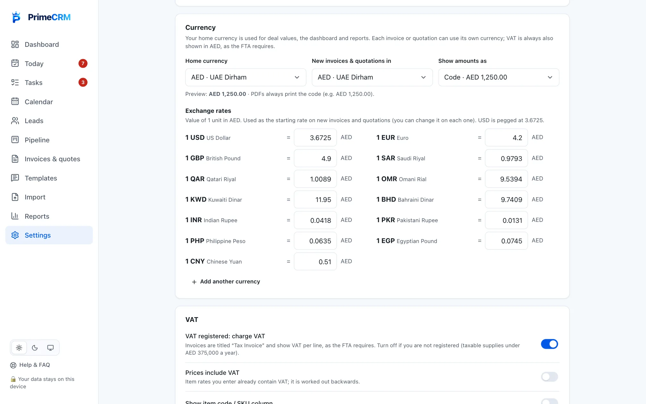Click the Help & FAQ lifebuoy icon
Screen dimensions: 646x404
coord(13,365)
